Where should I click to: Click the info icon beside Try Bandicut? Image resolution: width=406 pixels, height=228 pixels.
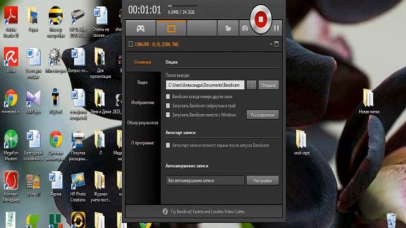click(165, 212)
